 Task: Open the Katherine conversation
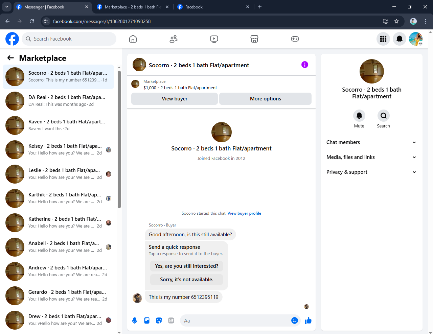(x=58, y=223)
